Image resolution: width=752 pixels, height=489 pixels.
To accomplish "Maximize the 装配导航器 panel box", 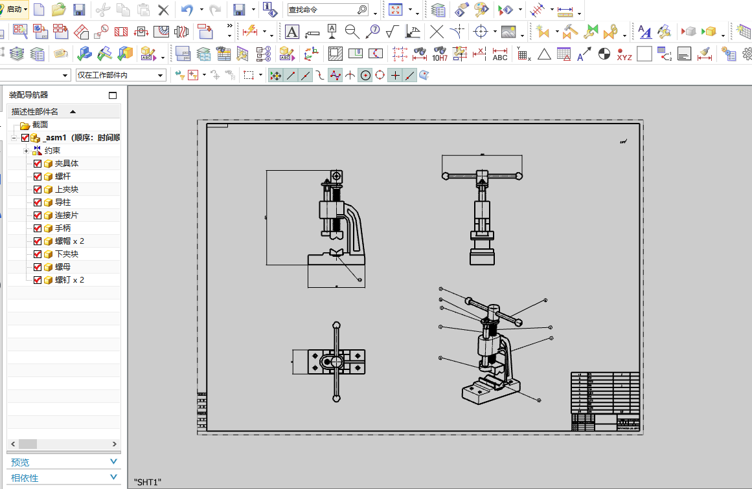I will pyautogui.click(x=113, y=95).
